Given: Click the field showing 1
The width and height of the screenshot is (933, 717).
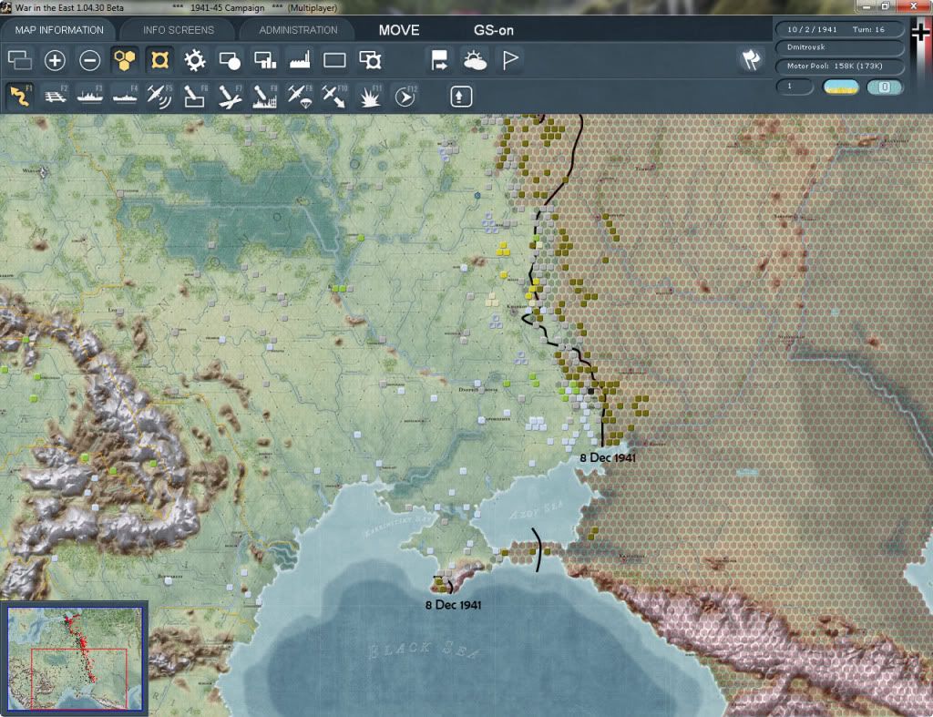Looking at the screenshot, I should click(x=795, y=87).
